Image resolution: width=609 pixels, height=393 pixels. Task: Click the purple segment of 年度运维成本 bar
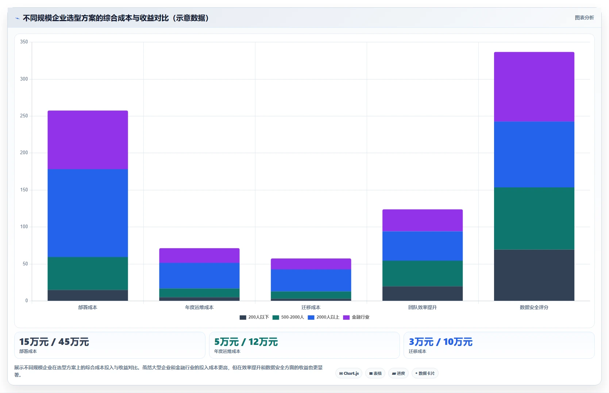pos(199,256)
